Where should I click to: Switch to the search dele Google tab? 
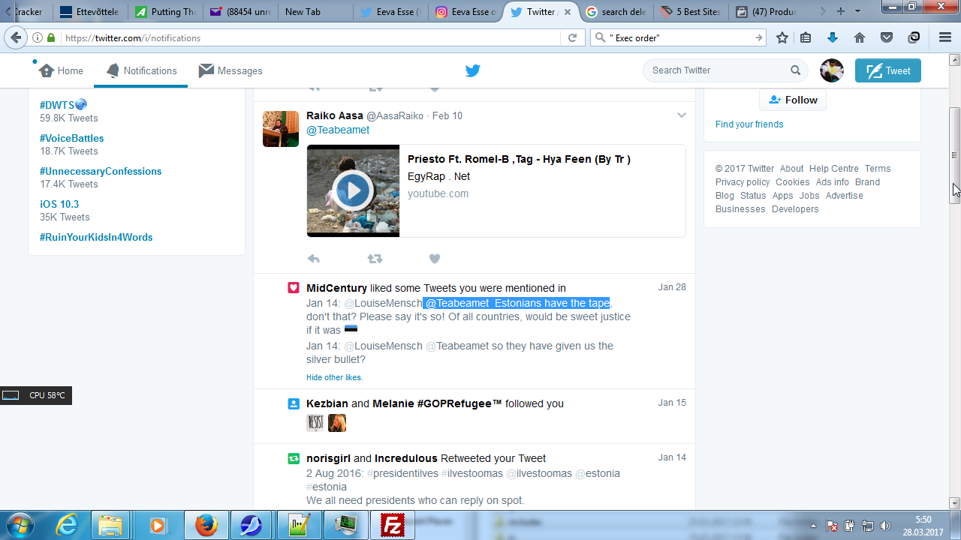point(616,11)
